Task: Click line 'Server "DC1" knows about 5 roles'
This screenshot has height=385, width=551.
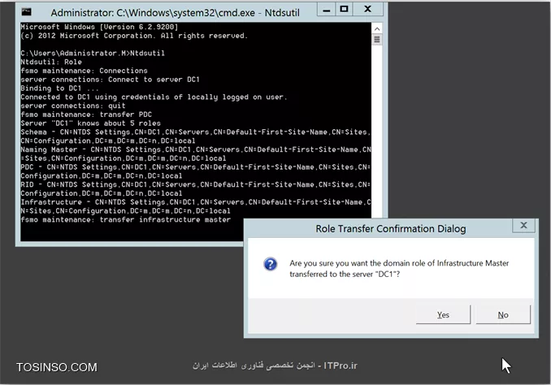Action: 90,123
